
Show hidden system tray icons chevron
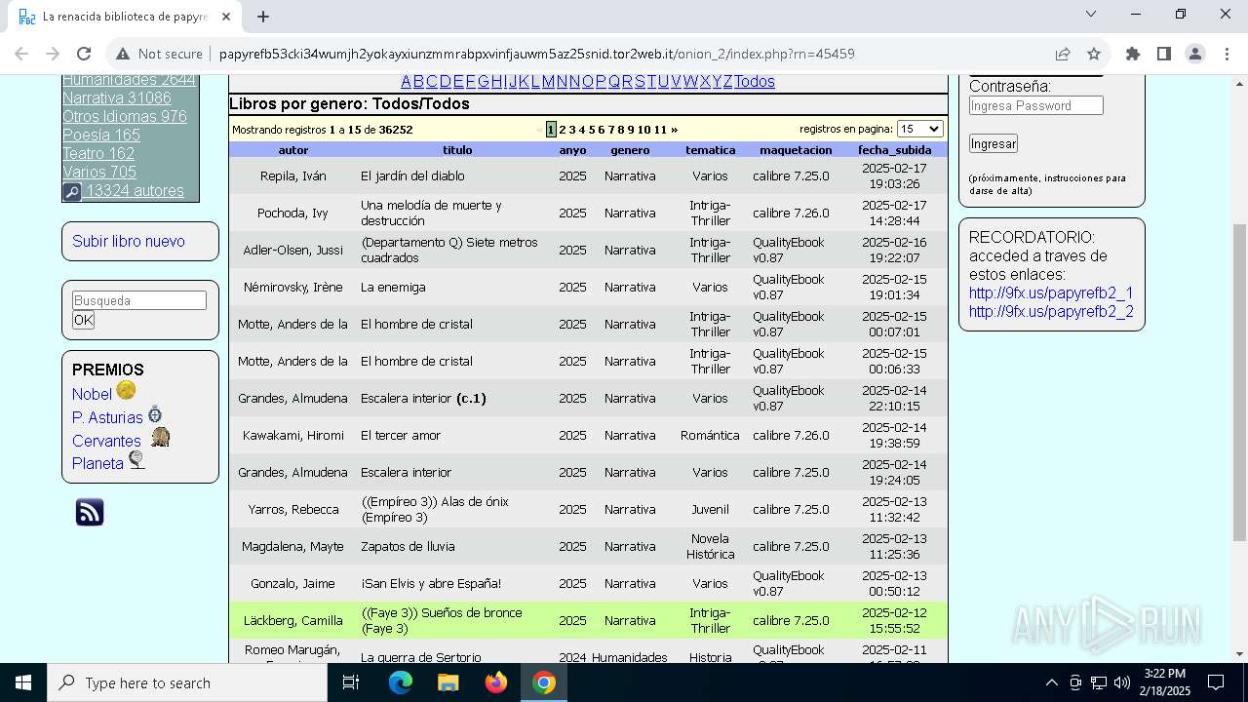[x=1051, y=682]
